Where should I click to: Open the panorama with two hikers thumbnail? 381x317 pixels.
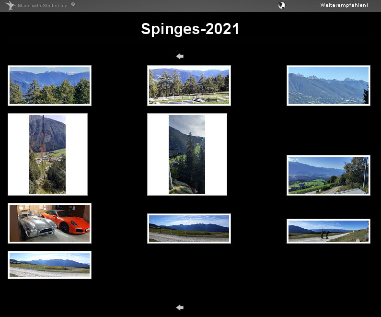coord(328,231)
